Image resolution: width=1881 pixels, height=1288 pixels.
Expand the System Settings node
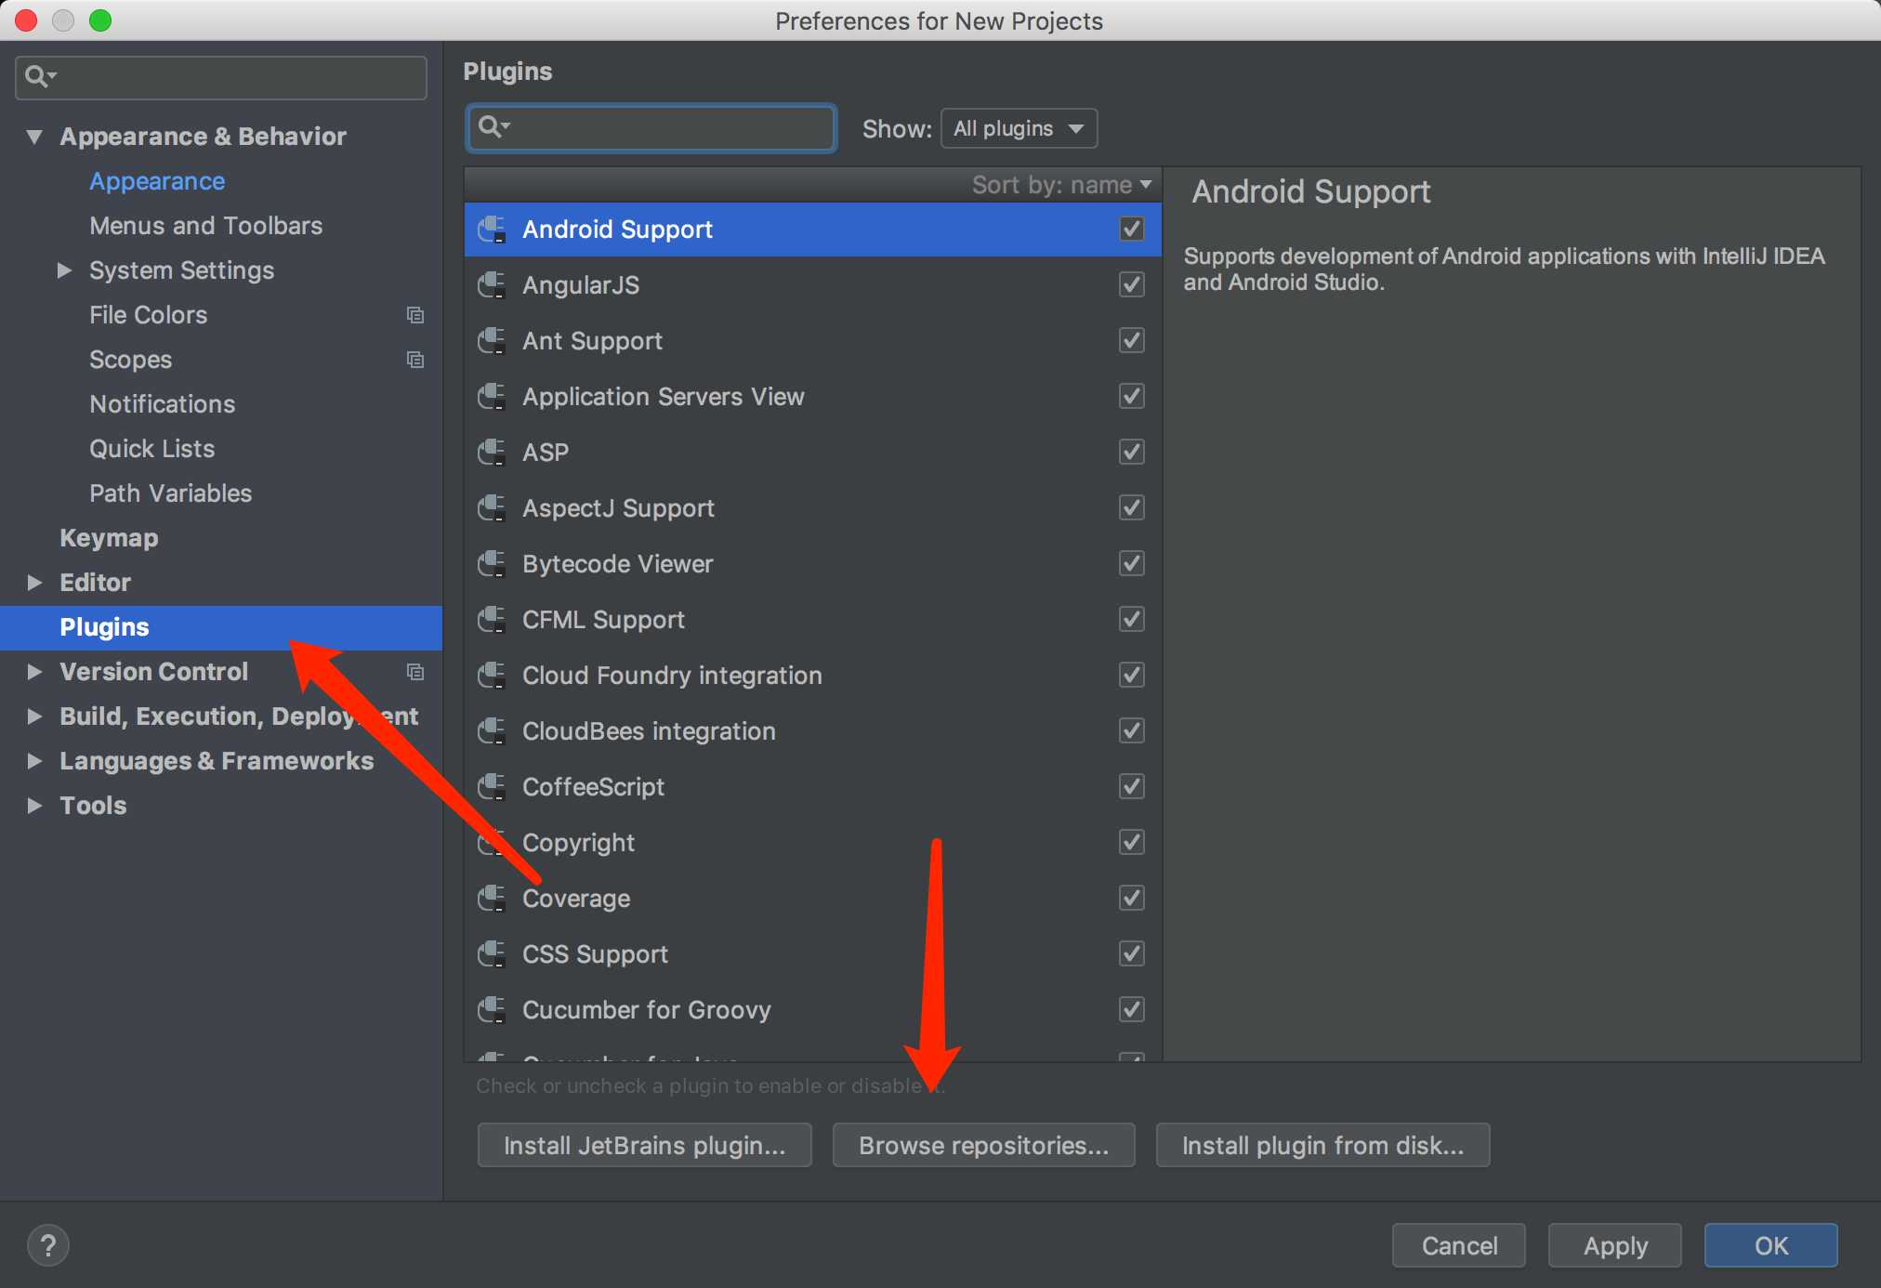click(x=64, y=270)
